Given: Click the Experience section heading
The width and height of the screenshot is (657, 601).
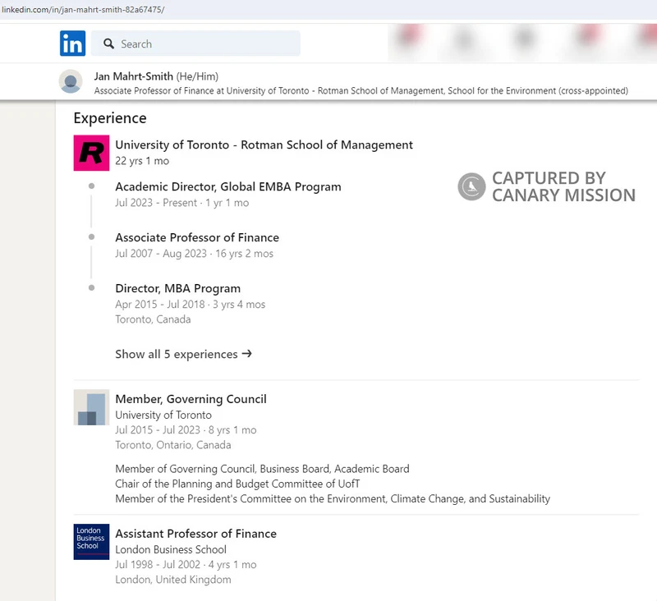Looking at the screenshot, I should pos(110,118).
